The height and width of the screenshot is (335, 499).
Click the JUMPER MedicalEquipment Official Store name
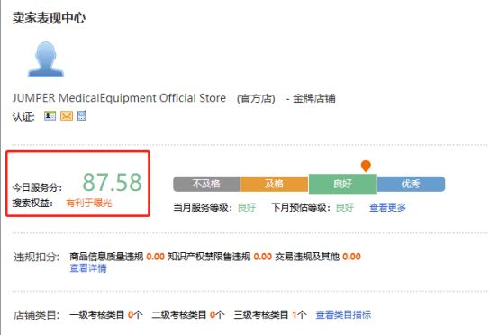[119, 98]
